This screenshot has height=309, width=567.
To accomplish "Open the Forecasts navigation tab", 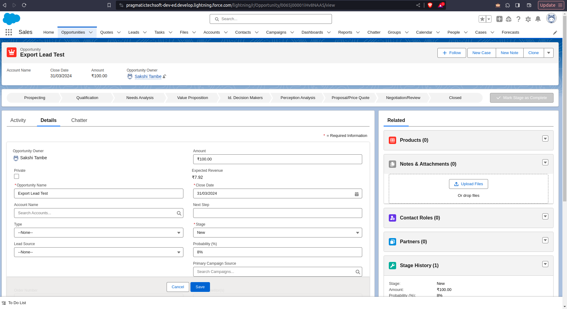I will pyautogui.click(x=510, y=32).
